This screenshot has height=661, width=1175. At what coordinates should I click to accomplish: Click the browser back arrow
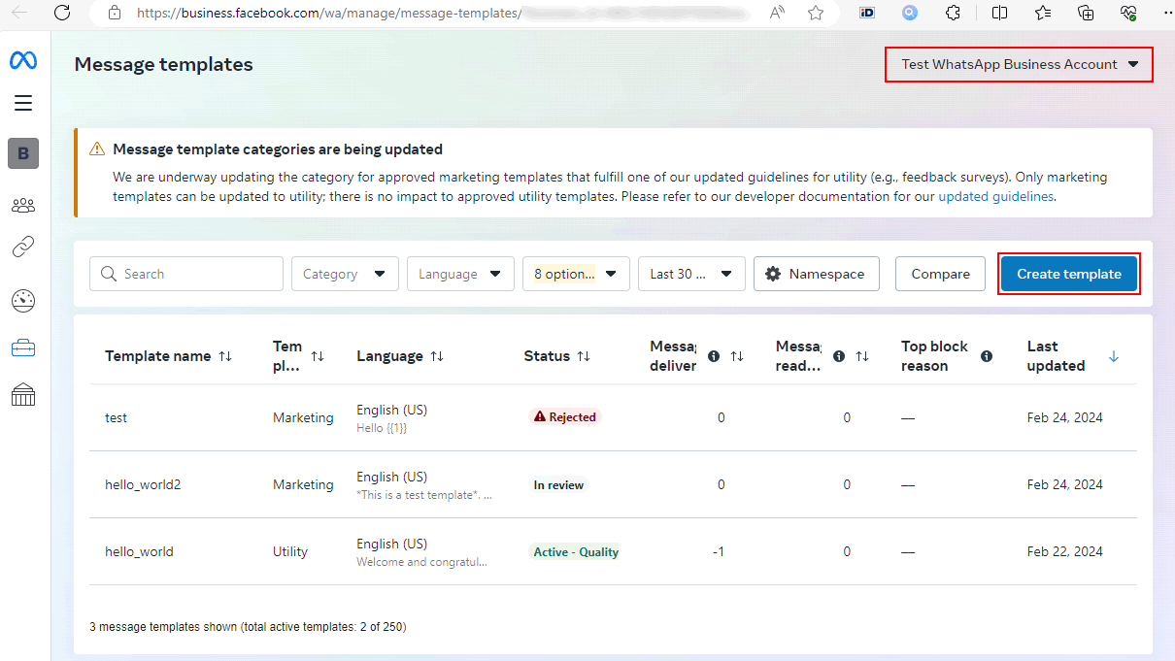19,13
